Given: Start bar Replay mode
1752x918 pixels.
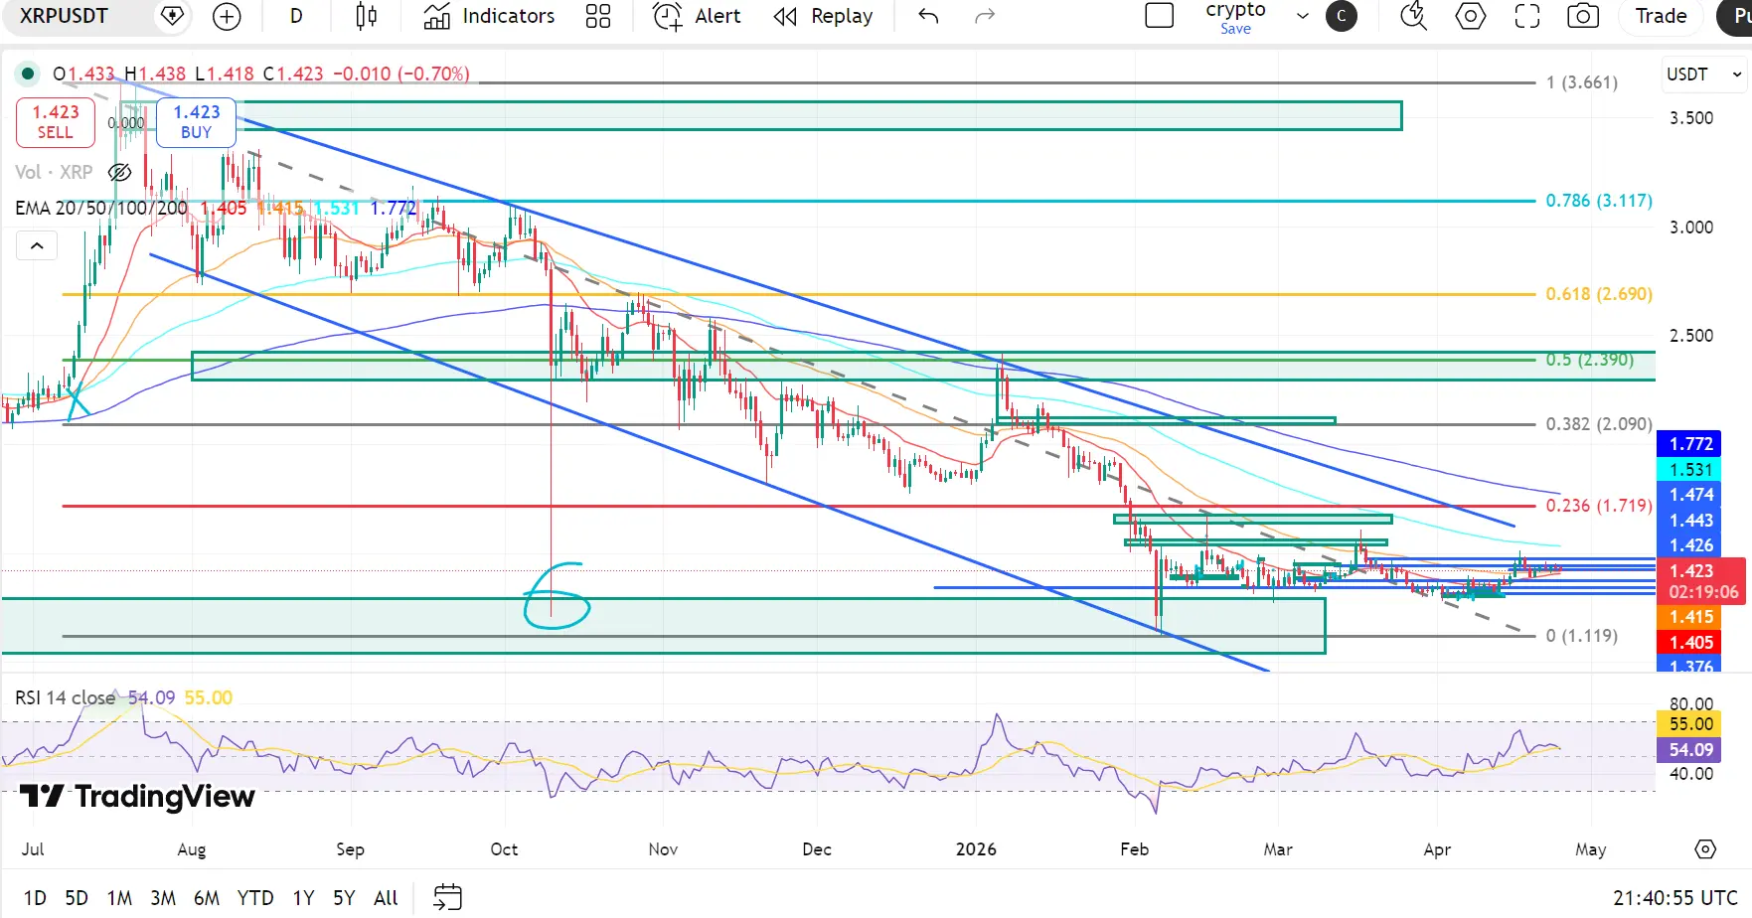Looking at the screenshot, I should click(x=823, y=16).
